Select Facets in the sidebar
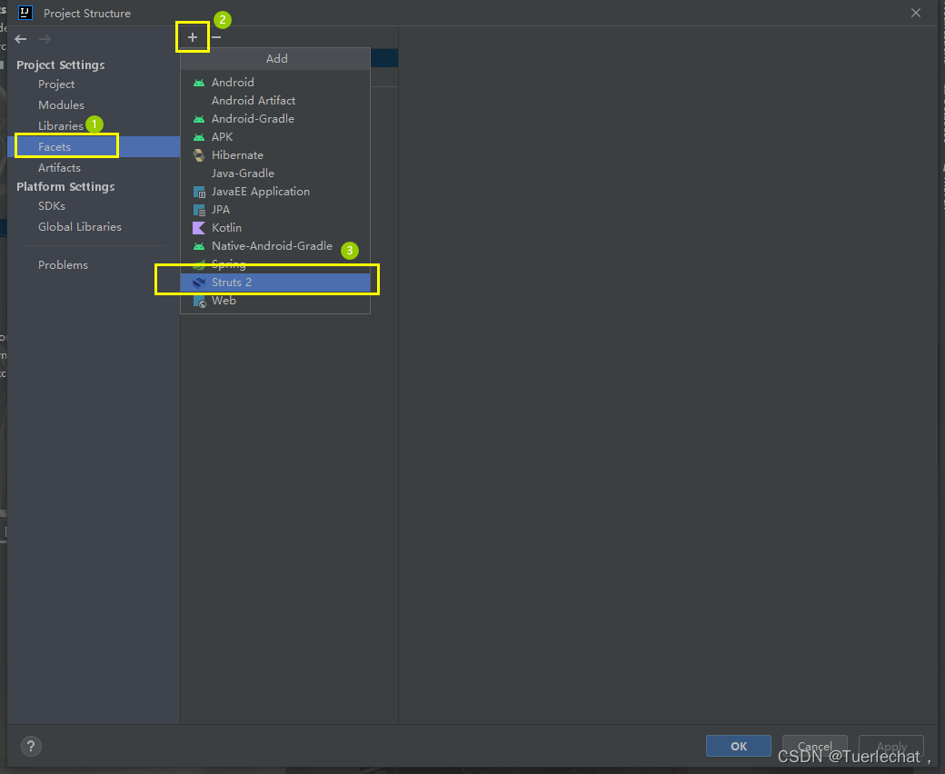Screen dimensions: 945x774 tap(94, 146)
